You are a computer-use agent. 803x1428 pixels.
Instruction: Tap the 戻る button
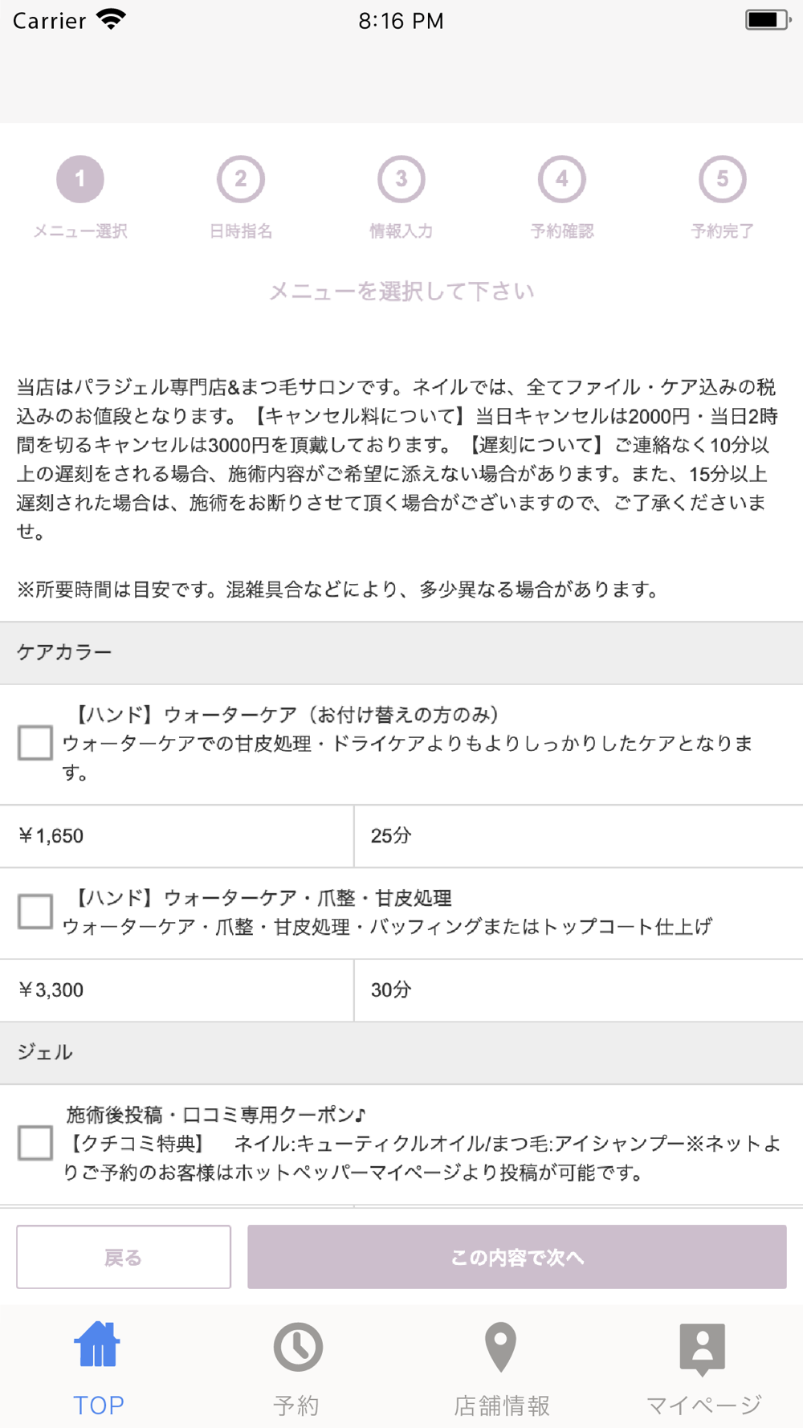(x=124, y=1257)
